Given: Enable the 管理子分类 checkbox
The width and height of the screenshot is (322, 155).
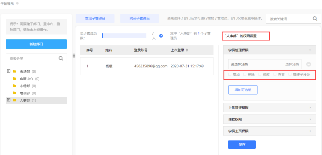Looking at the screenshot, I should click(290, 75).
